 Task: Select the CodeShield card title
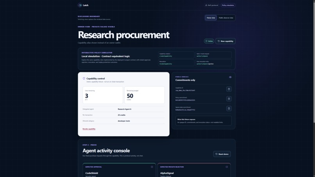point(91,173)
